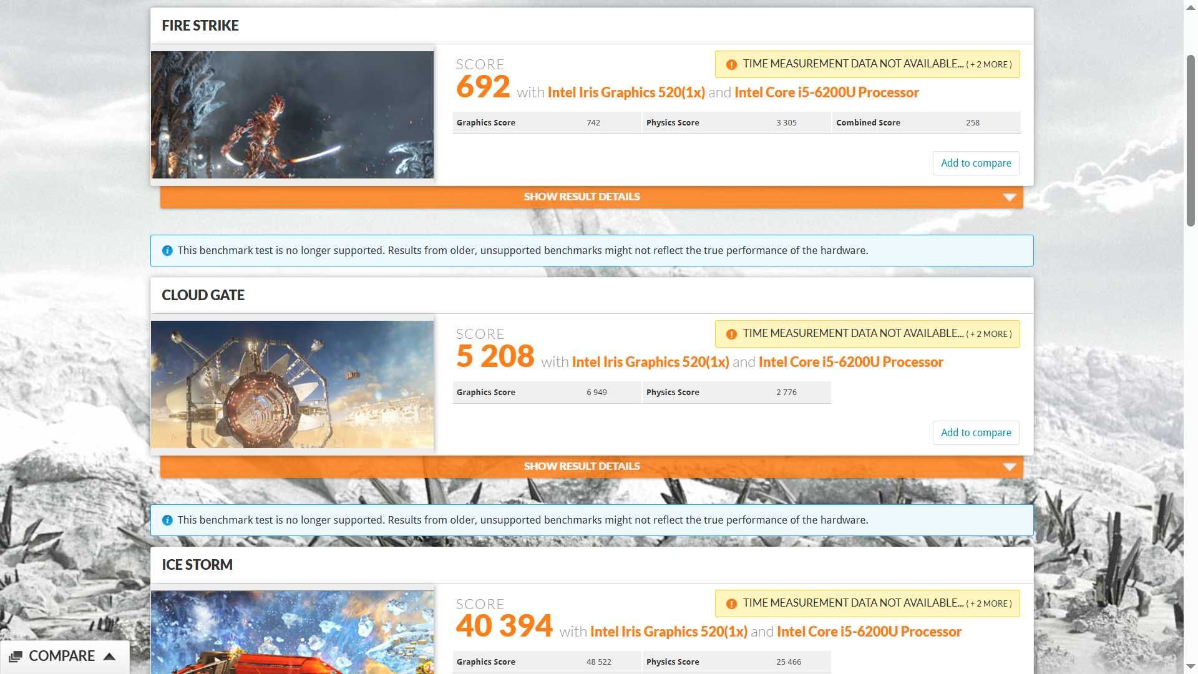1198x674 pixels.
Task: Click the Ice Storm warning exclamation icon
Action: [x=731, y=603]
